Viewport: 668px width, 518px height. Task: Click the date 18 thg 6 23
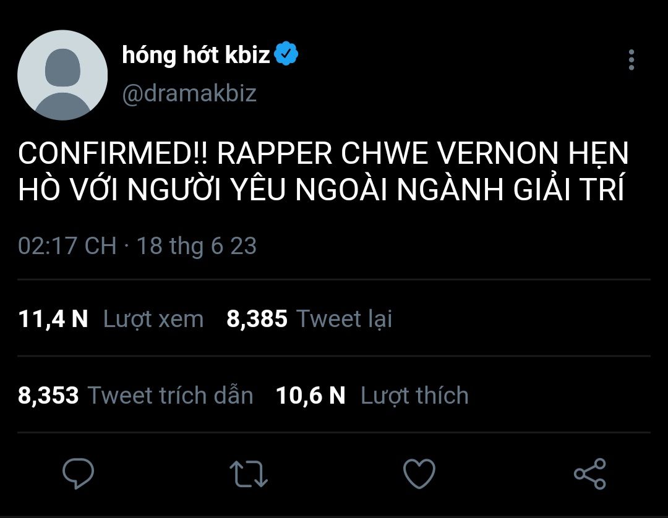[196, 246]
